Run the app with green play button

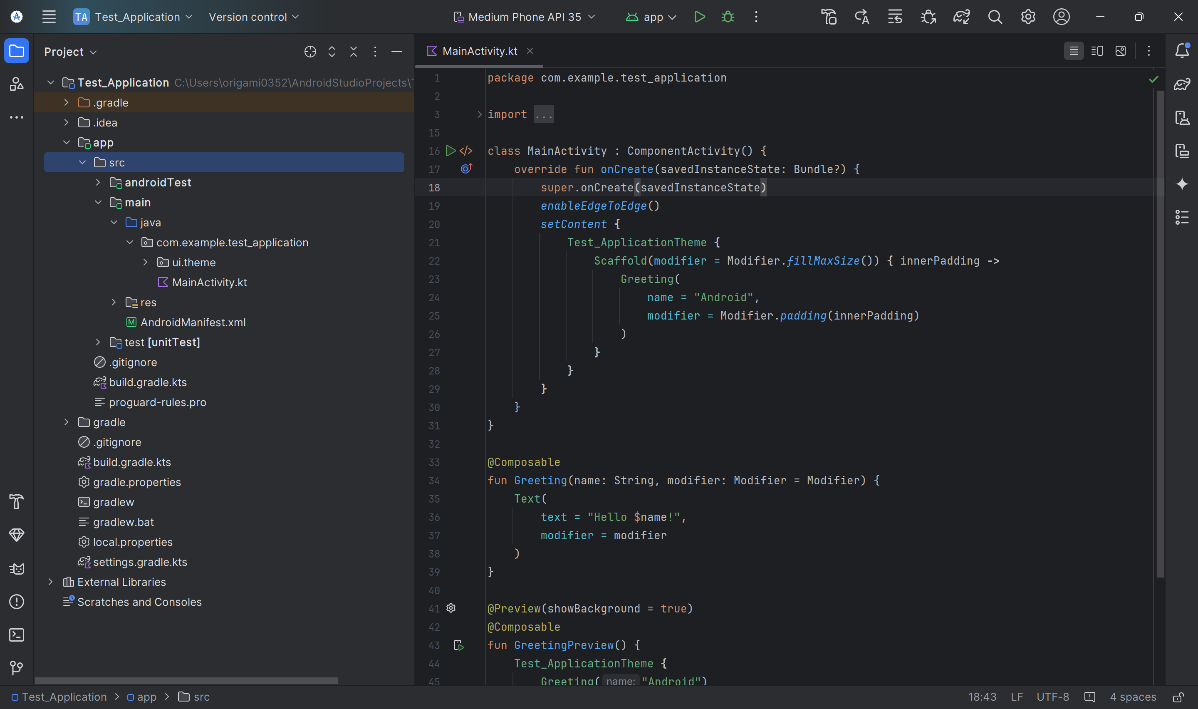coord(700,17)
